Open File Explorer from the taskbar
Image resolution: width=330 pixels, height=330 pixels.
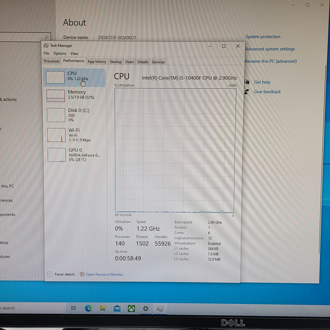tap(103, 308)
